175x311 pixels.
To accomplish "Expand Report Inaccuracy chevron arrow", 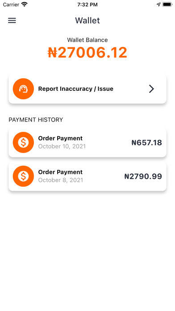I will click(151, 89).
